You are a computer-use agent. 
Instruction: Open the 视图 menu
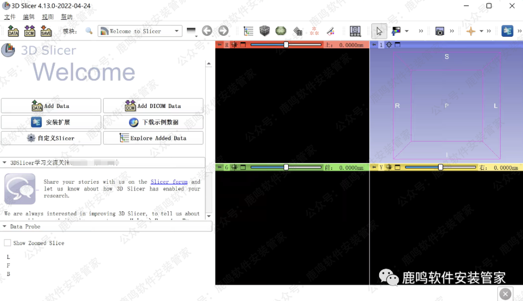pos(47,17)
